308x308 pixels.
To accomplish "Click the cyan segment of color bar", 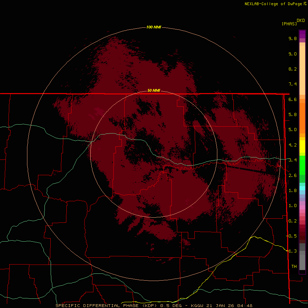I will [x=302, y=188].
